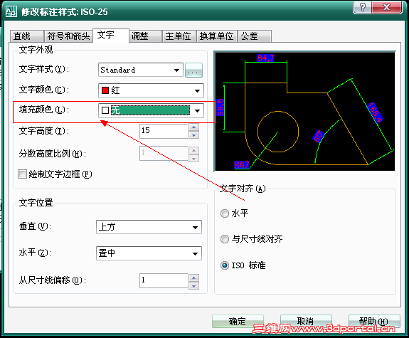Open the 主单位 tab
This screenshot has width=409, height=338.
[x=179, y=36]
